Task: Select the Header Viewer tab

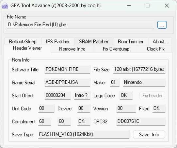Action: point(27,48)
